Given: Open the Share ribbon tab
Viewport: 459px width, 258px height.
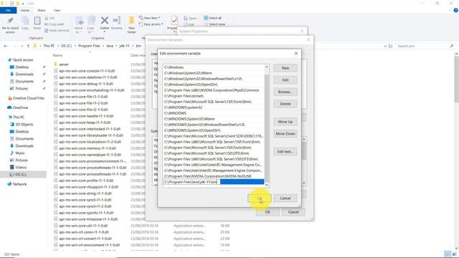Looking at the screenshot, I should (42, 10).
